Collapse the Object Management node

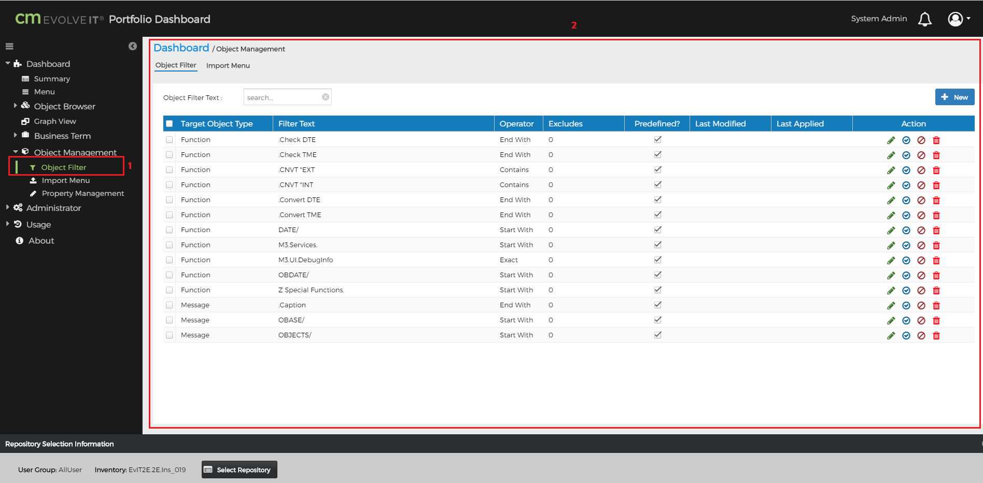[x=16, y=151]
